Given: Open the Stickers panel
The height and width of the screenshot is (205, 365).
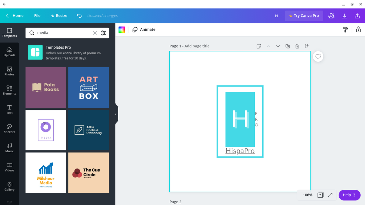Looking at the screenshot, I should click(9, 129).
